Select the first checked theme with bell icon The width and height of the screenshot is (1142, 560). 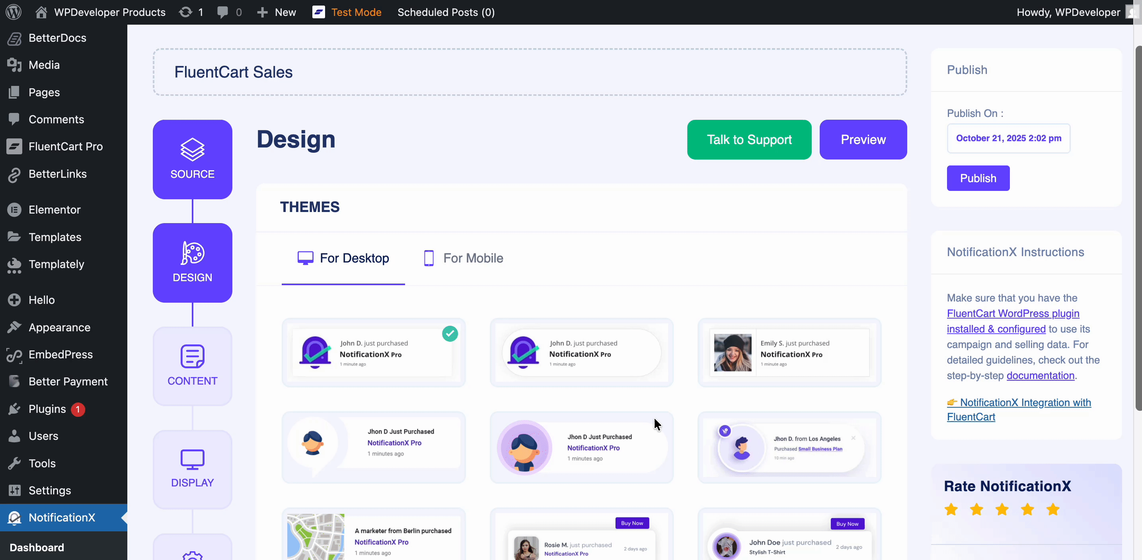click(x=373, y=353)
